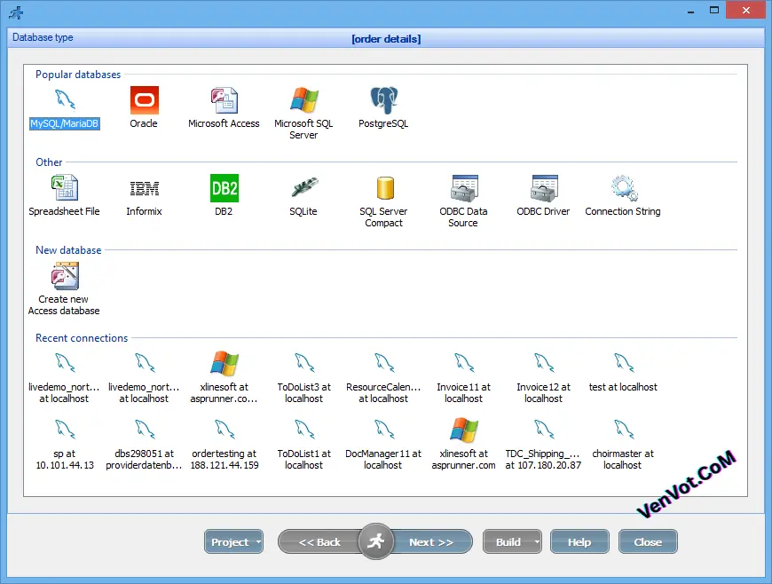
Task: Pick the Spreadsheet File database option
Action: (64, 188)
